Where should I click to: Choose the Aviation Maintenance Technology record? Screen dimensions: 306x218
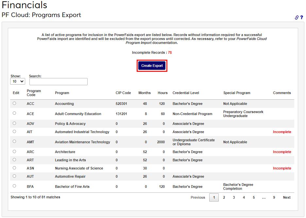click(x=14, y=141)
